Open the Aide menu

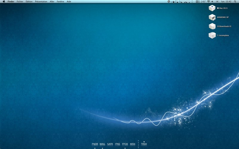(x=69, y=1)
